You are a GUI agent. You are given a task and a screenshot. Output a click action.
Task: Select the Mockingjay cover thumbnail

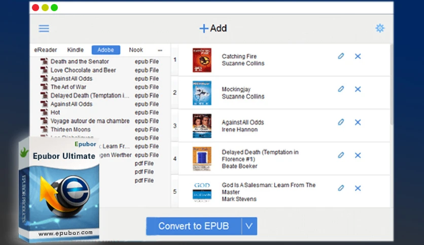pyautogui.click(x=202, y=93)
